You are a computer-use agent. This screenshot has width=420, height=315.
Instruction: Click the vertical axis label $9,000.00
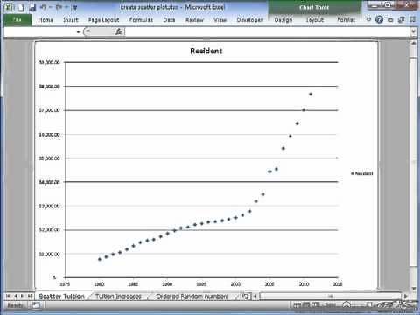(x=49, y=62)
